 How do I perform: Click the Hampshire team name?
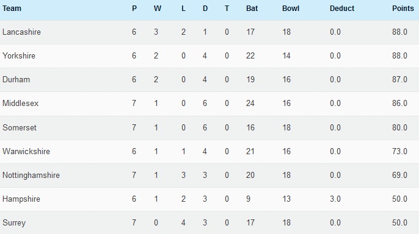click(x=21, y=199)
